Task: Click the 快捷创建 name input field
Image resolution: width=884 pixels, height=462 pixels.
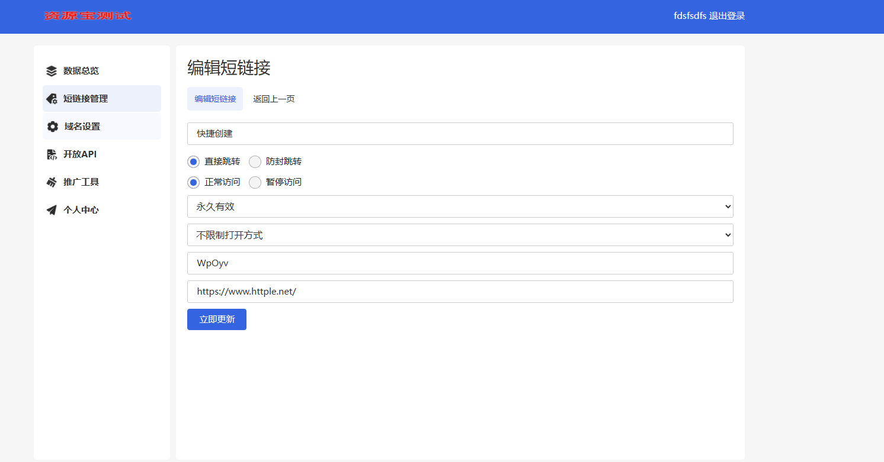Action: click(x=460, y=134)
